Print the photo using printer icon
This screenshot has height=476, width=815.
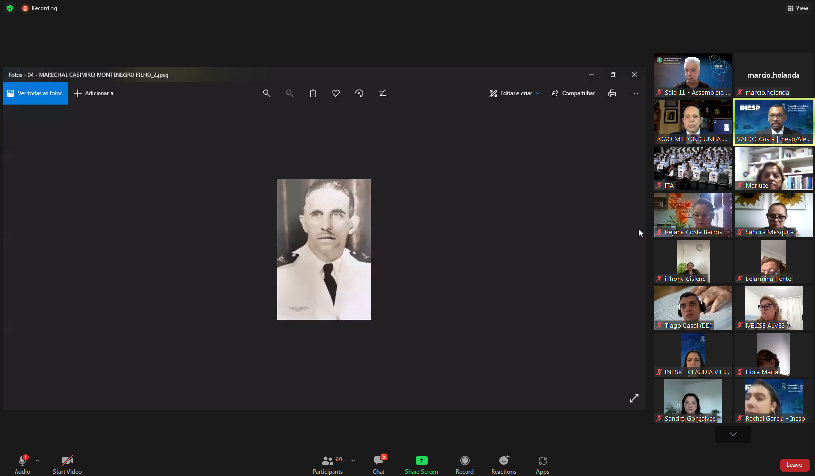point(612,93)
